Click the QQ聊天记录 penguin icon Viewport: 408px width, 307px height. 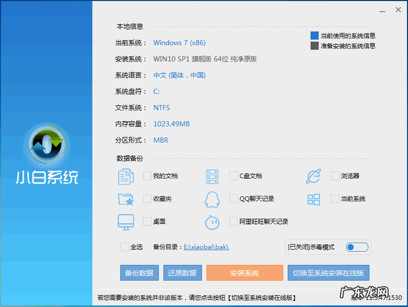point(212,199)
